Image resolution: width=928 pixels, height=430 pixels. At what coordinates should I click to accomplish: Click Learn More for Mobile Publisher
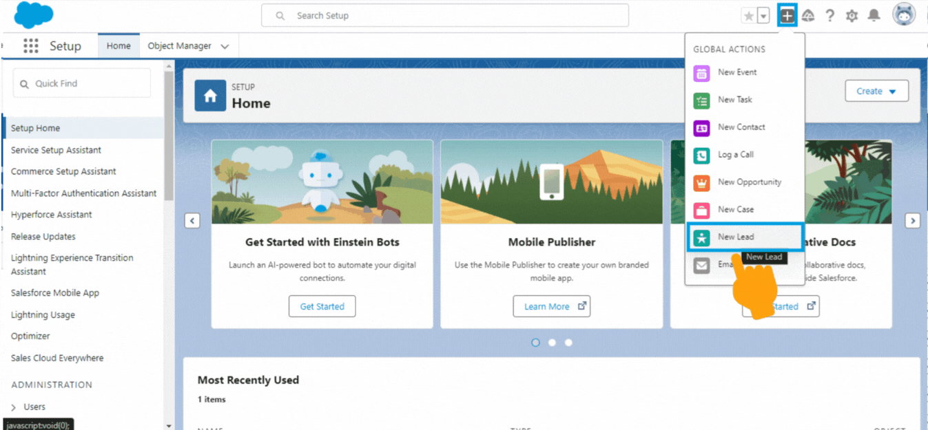click(551, 307)
